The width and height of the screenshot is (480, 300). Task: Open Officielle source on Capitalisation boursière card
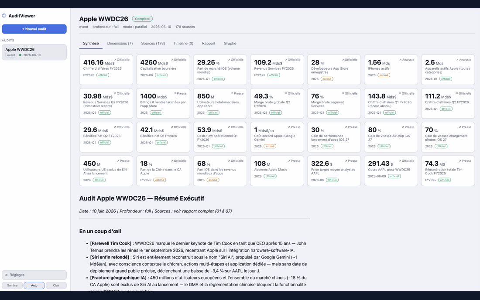click(179, 60)
